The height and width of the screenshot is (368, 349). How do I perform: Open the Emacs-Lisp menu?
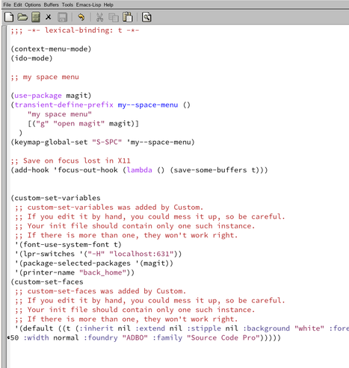tap(88, 4)
